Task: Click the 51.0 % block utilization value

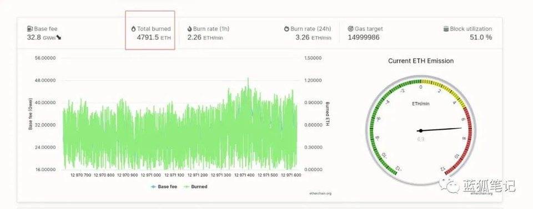Action: [481, 37]
